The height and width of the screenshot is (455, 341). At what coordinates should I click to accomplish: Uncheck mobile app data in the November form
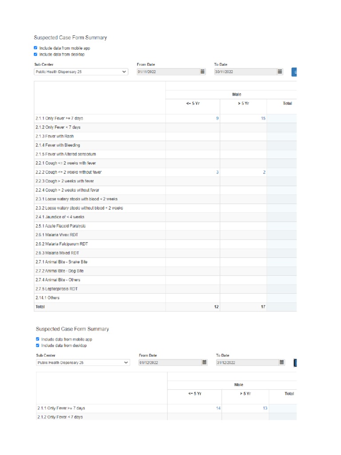coord(36,48)
